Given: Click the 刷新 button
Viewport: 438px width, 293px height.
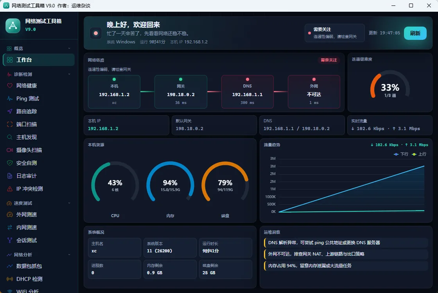Looking at the screenshot, I should [415, 33].
